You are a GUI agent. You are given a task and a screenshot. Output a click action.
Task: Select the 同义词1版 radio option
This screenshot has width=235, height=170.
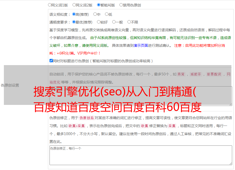click(50, 5)
